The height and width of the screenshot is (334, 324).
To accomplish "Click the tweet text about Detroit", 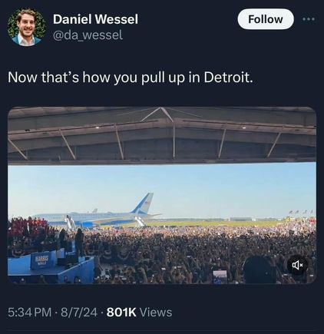I will point(131,78).
